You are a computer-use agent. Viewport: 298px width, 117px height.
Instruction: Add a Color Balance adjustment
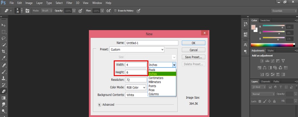265,67
